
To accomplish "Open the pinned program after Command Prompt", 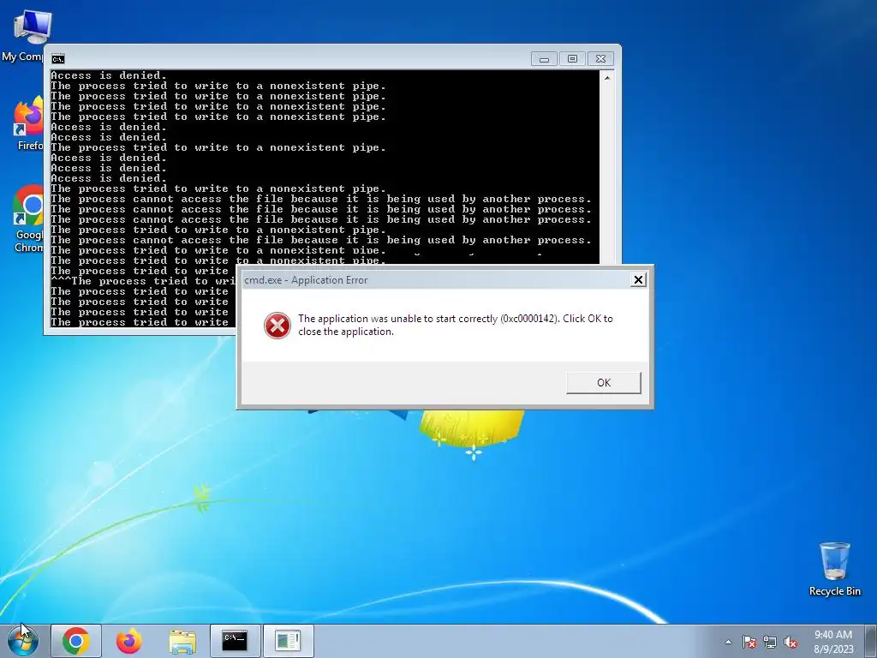I will (x=288, y=641).
